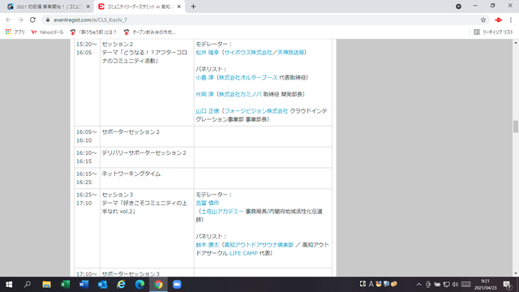
Task: Open Windows taskbar search
Action: point(28,285)
